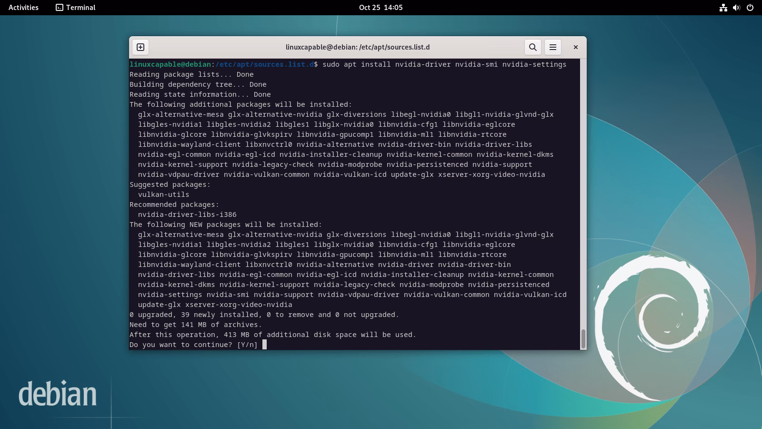
Task: Click the 'Reading state information... Done' line
Action: point(200,94)
